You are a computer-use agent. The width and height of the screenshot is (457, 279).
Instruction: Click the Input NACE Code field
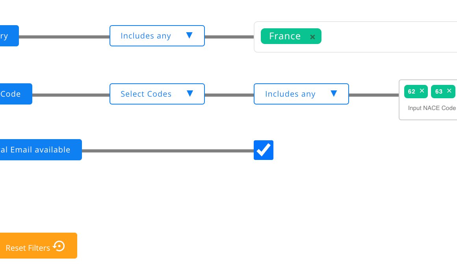pos(432,108)
